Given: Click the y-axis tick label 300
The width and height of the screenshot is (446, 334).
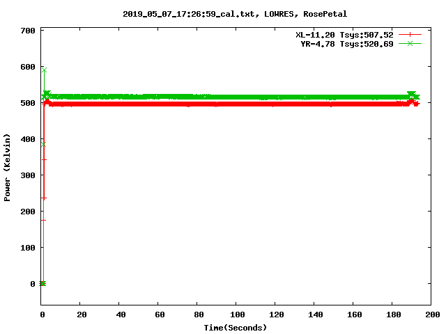Looking at the screenshot, I should pos(28,175).
